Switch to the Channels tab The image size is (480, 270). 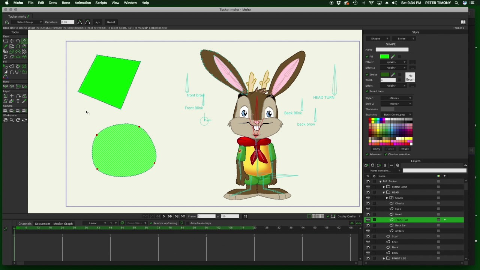tap(25, 224)
